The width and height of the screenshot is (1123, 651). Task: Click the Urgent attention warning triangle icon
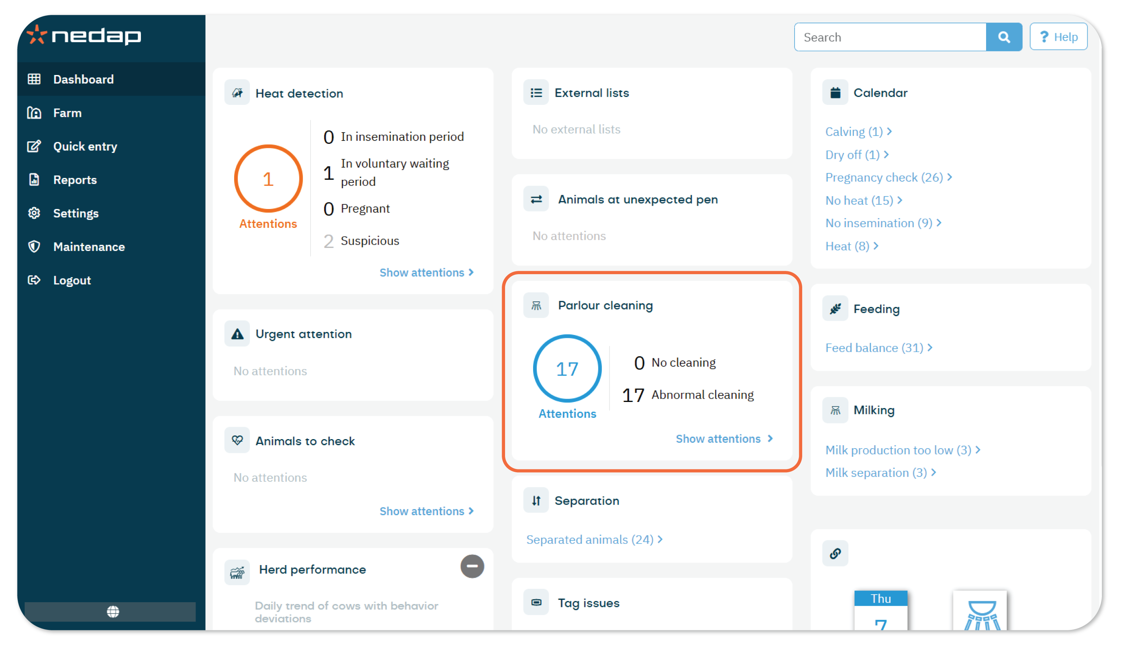point(237,334)
